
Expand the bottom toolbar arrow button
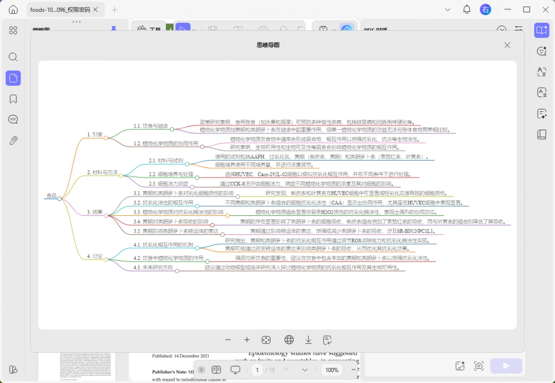201,369
